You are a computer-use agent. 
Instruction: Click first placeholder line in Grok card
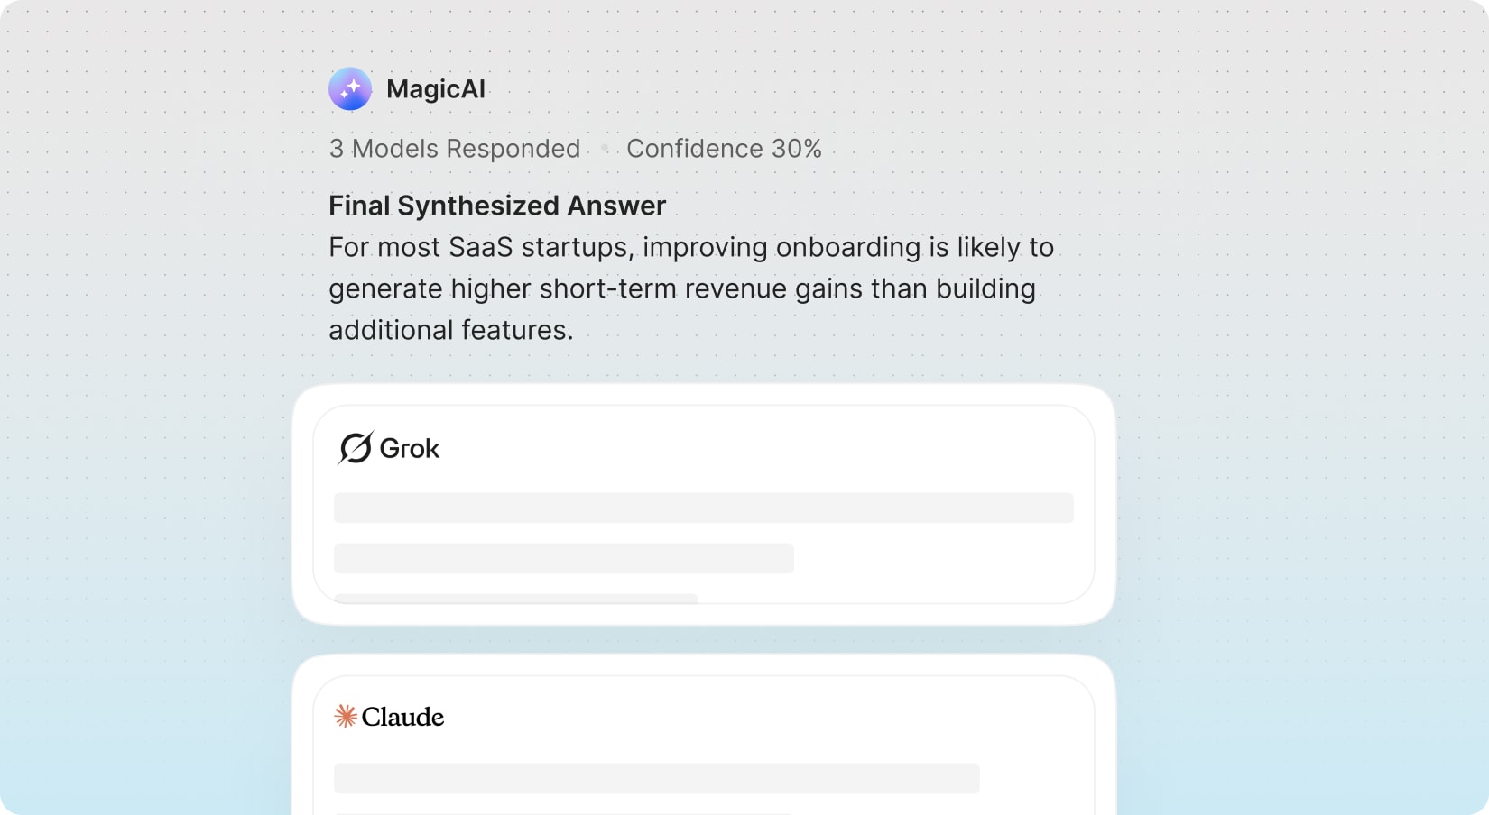(703, 508)
